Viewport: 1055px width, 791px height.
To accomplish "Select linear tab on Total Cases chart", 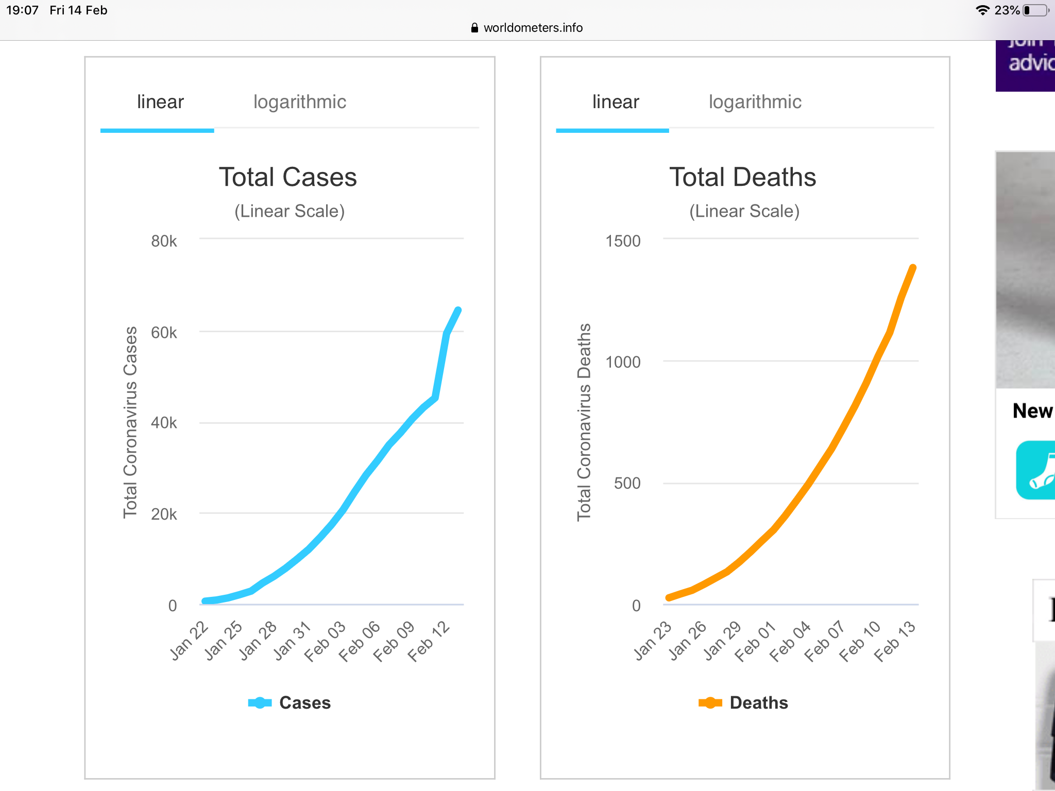I will 160,102.
